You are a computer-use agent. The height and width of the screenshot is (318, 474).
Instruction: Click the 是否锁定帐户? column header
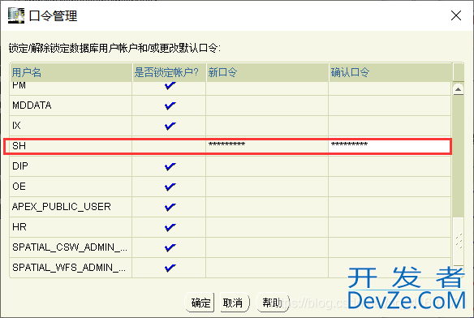(169, 72)
